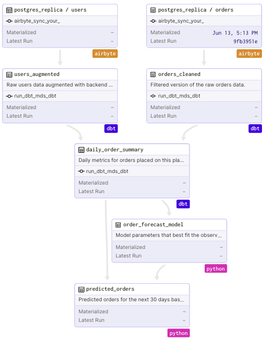
Task: Click the table icon on order_forecast_model node
Action: (x=118, y=225)
